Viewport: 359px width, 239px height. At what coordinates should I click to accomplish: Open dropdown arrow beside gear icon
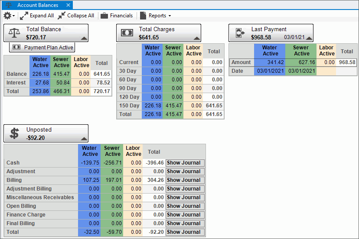coord(13,16)
